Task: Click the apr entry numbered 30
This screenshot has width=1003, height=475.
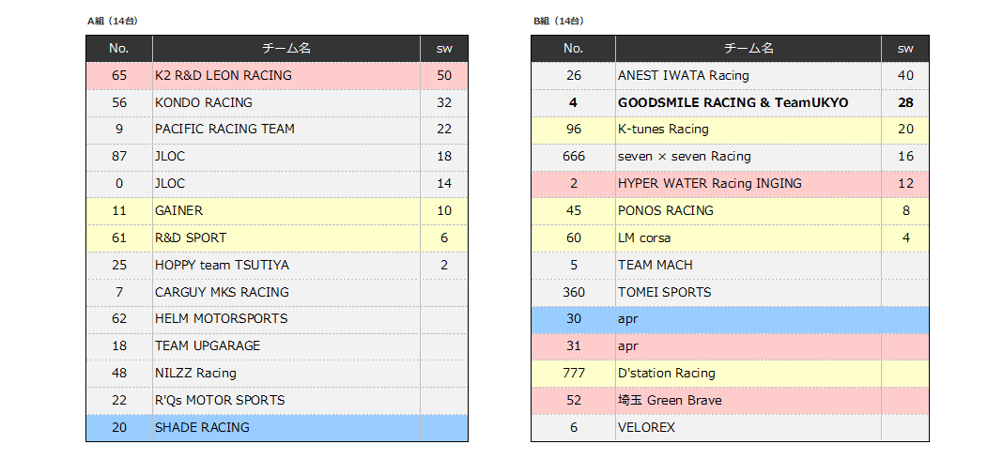Action: tap(628, 319)
